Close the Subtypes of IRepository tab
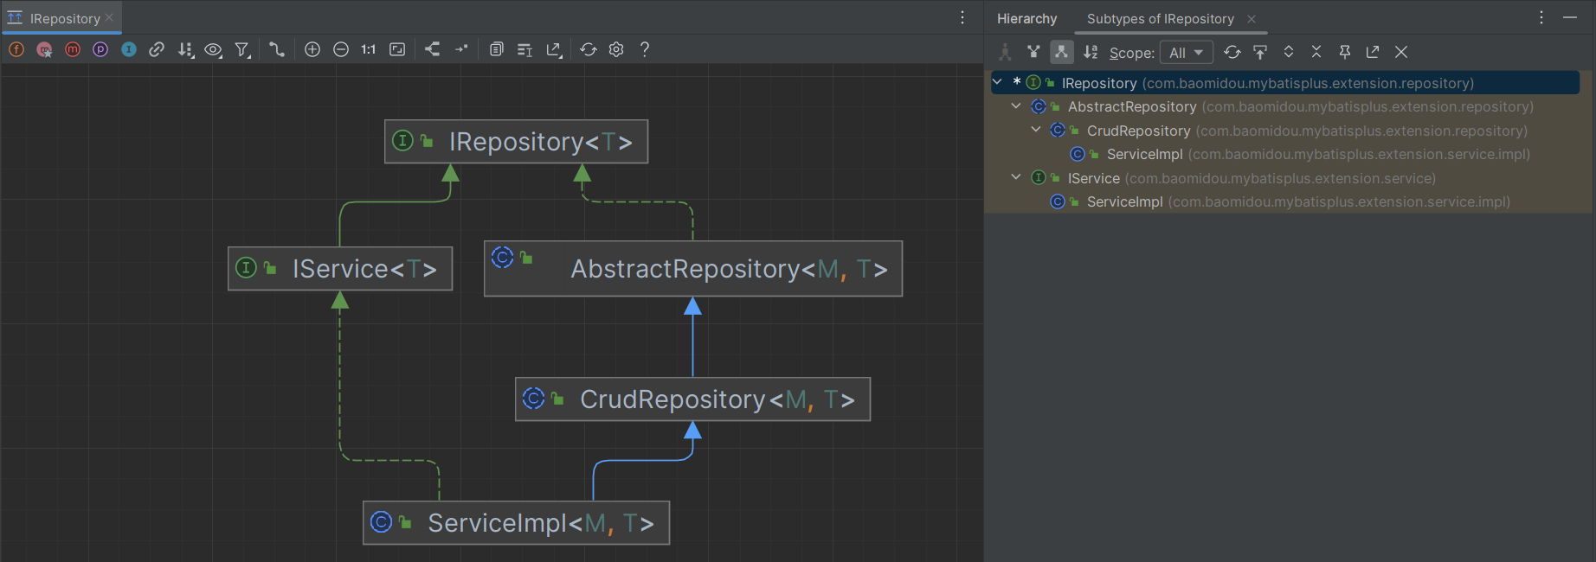Image resolution: width=1596 pixels, height=562 pixels. pos(1252,19)
